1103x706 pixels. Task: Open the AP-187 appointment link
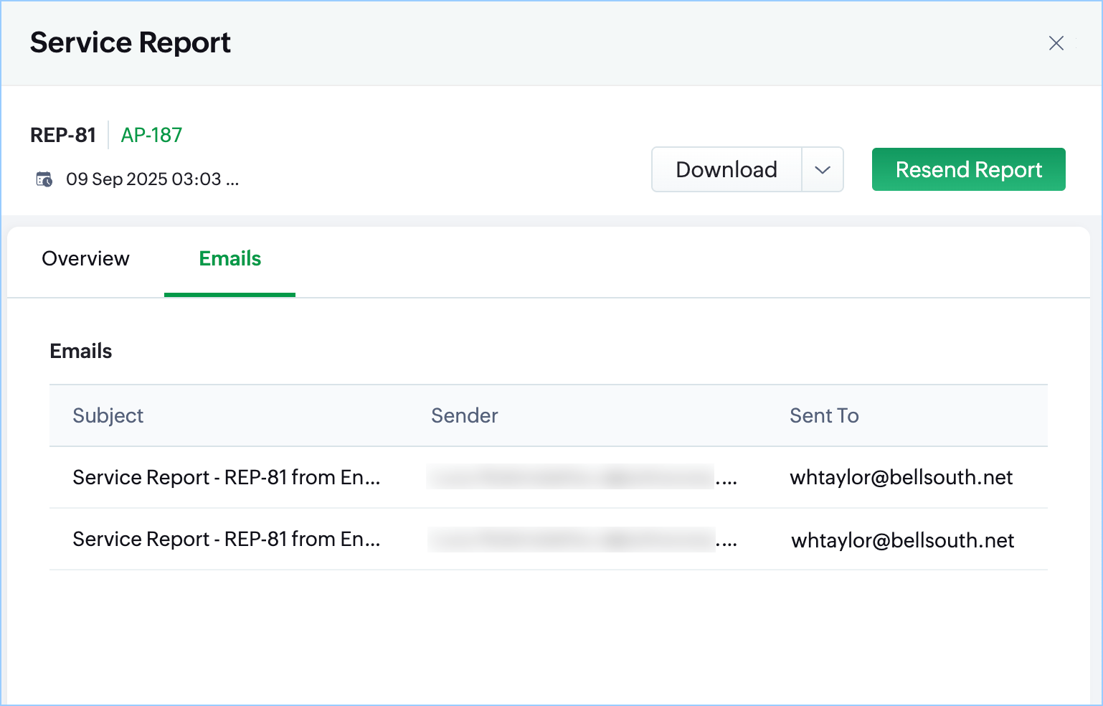pyautogui.click(x=151, y=135)
